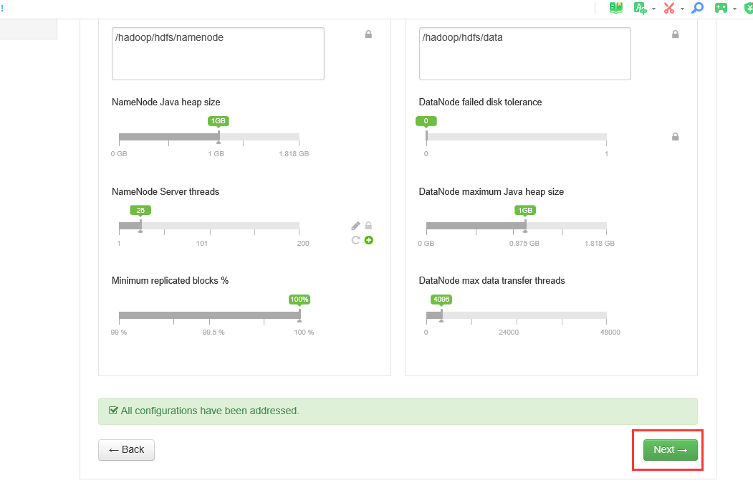Click lock icon for NameNode Server threads
The image size is (753, 483).
368,226
